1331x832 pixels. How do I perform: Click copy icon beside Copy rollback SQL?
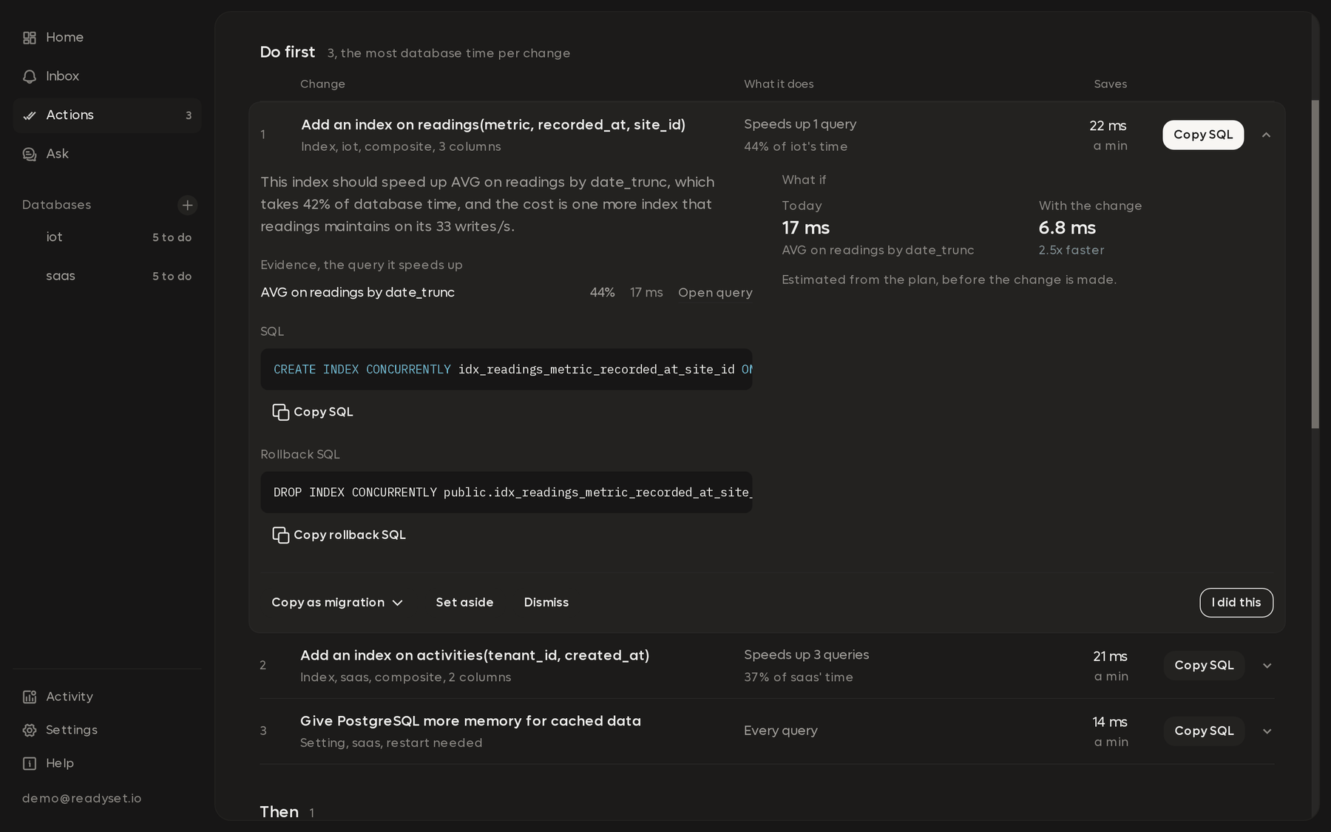click(281, 535)
